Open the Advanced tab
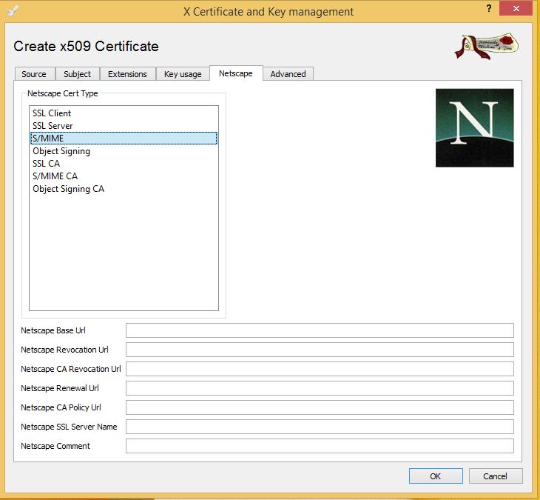 (288, 74)
